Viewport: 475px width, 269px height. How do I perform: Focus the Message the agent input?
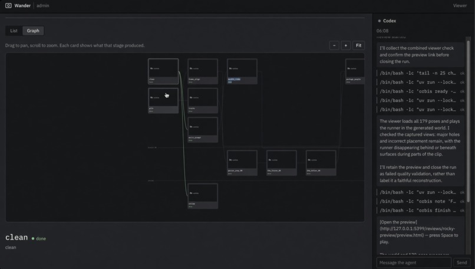tap(414, 263)
